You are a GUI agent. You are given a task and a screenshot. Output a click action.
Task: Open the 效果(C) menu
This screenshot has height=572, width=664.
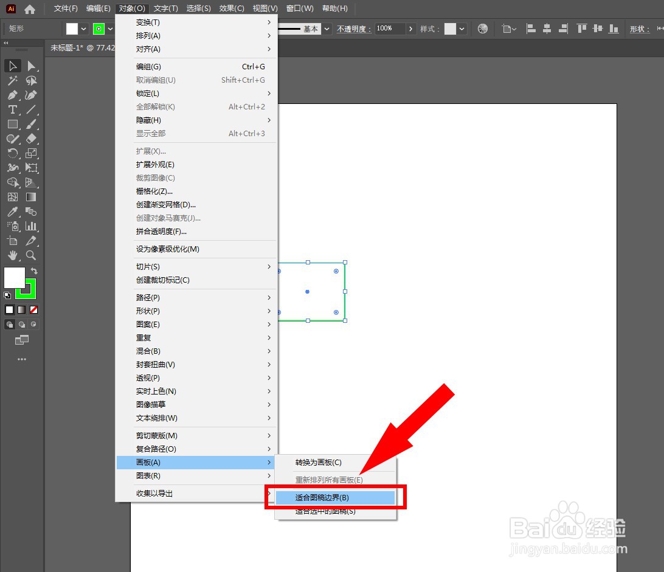(x=232, y=9)
